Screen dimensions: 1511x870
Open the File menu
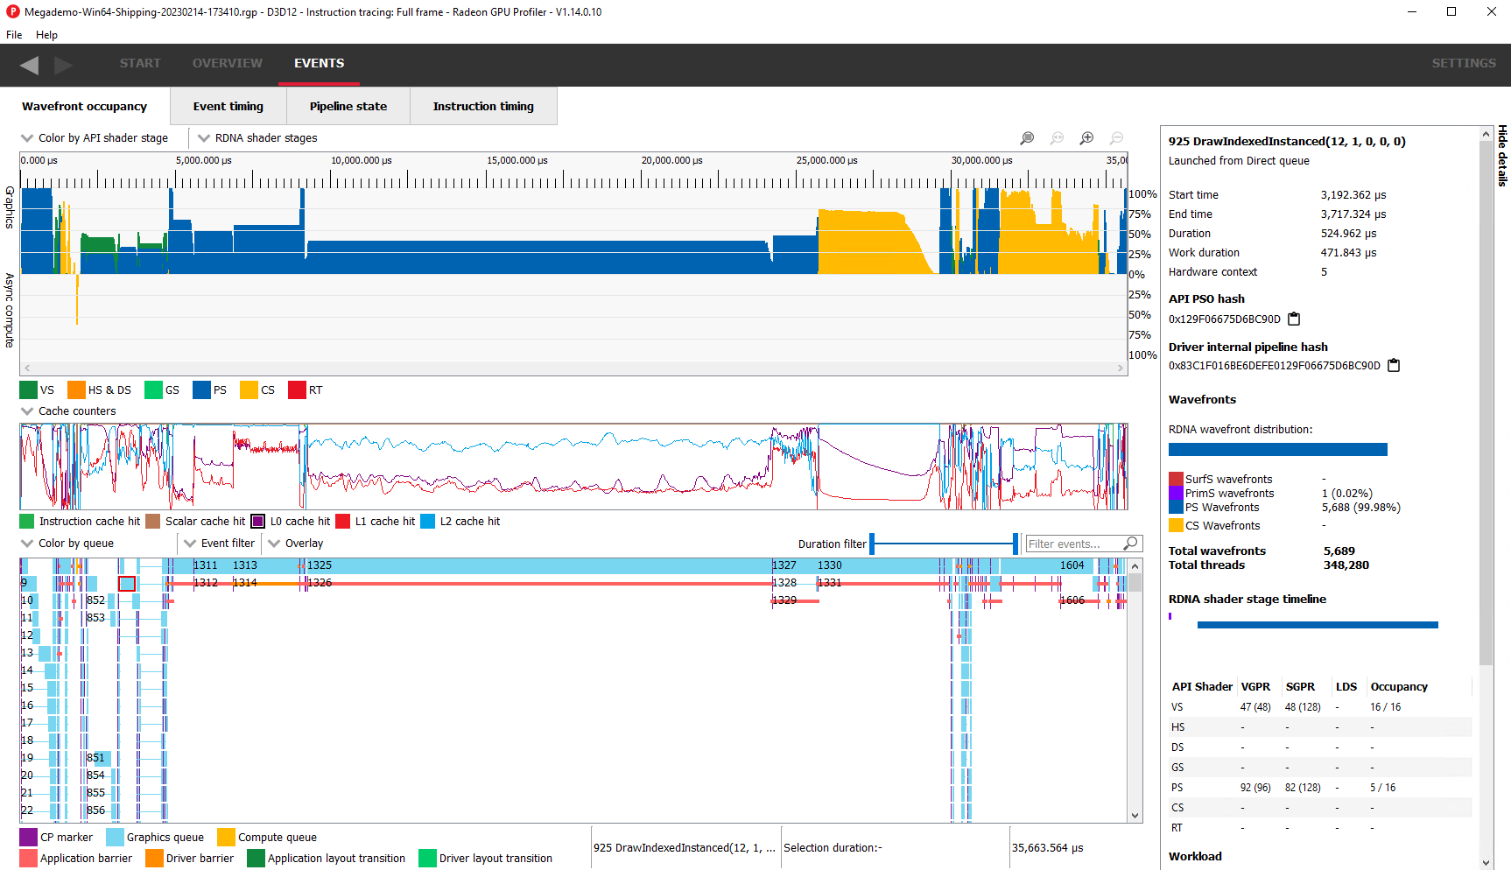(13, 35)
